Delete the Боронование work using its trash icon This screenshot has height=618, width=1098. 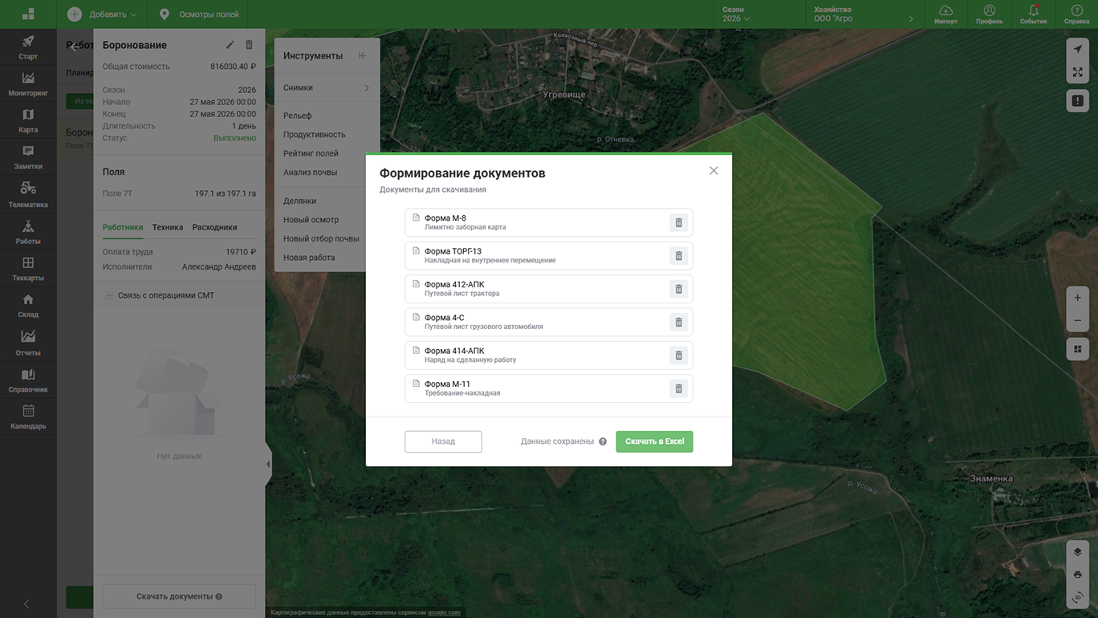point(249,46)
